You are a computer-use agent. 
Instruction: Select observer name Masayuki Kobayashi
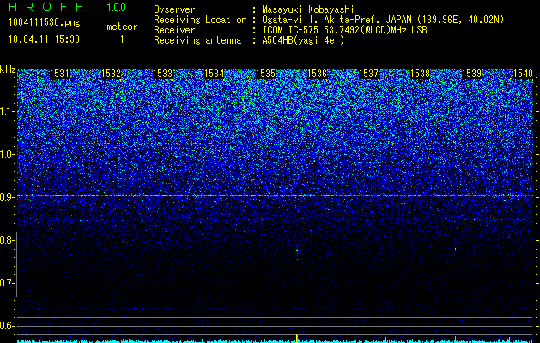pos(307,9)
